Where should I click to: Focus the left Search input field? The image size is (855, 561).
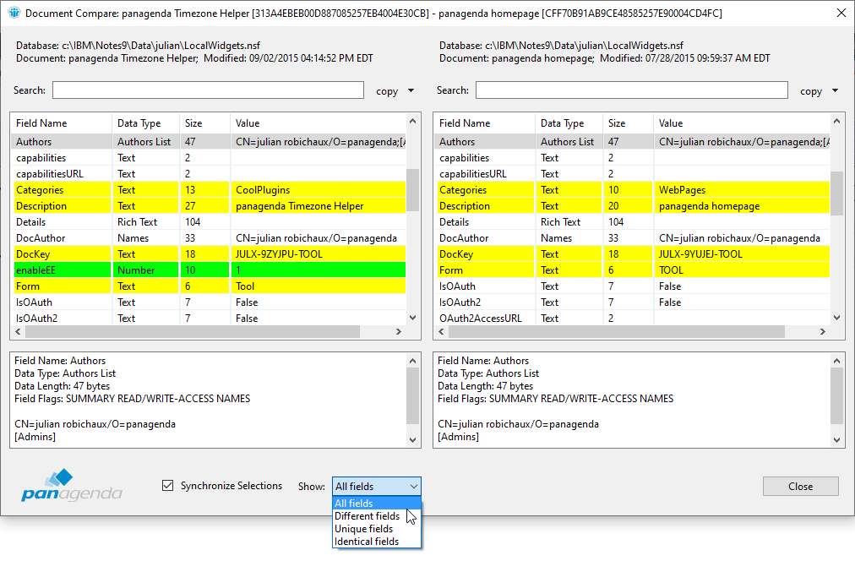(208, 90)
